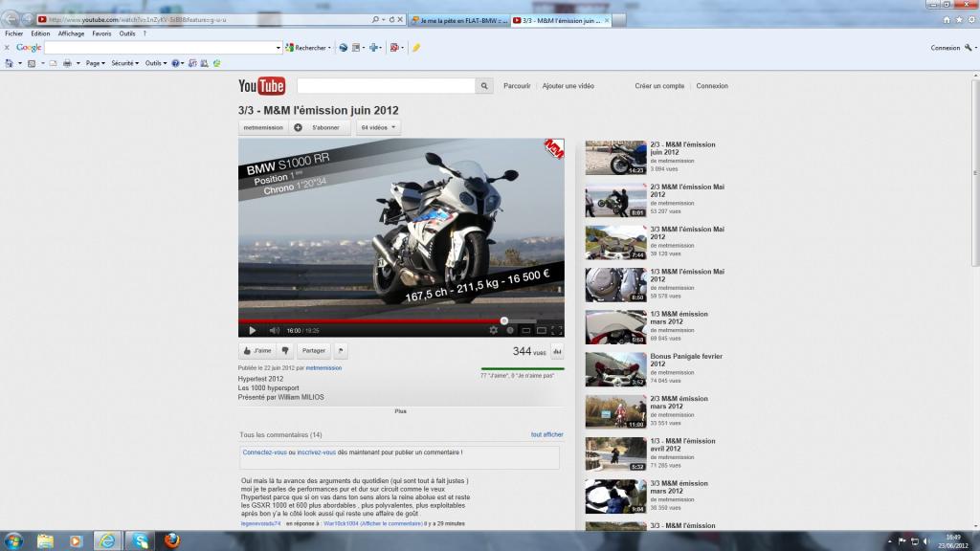The image size is (980, 551).
Task: Click the Home icon in command bar
Action: tap(9, 63)
